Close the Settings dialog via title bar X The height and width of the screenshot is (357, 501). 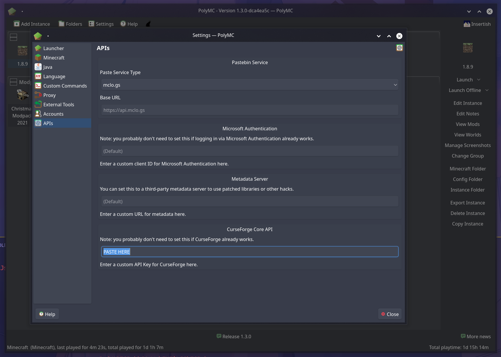(399, 36)
